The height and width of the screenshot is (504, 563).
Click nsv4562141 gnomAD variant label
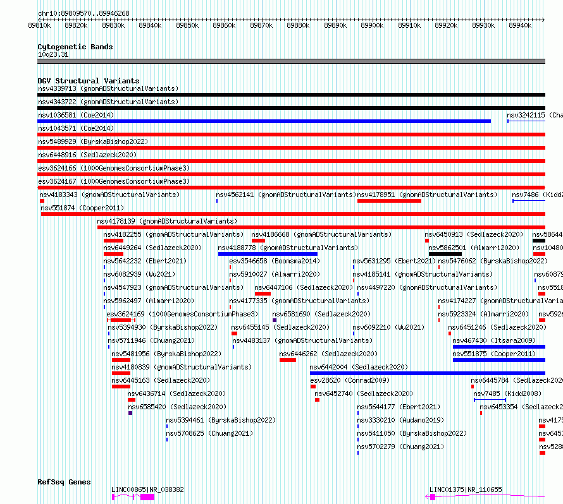(286, 195)
